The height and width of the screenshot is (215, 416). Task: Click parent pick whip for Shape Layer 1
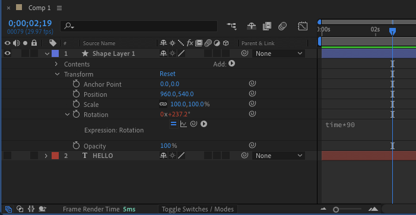tap(244, 53)
